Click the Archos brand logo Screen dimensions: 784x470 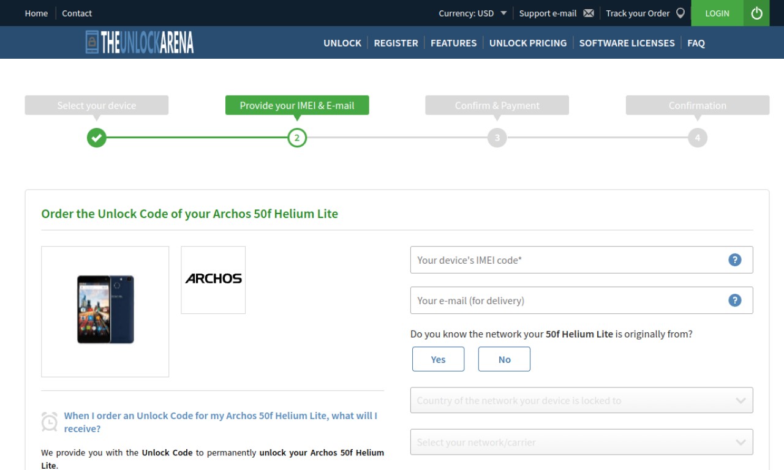(213, 280)
